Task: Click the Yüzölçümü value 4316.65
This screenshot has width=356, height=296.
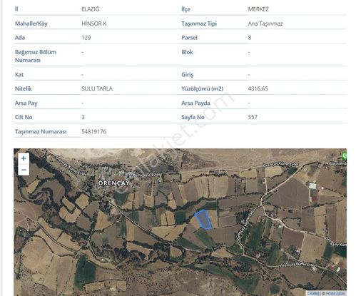Action: click(258, 88)
